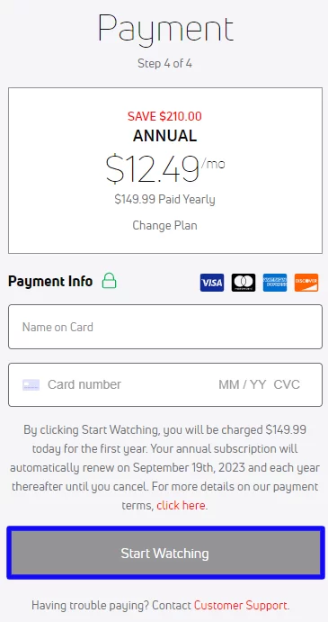Click the Payment page heading
This screenshot has height=622, width=328.
165,28
